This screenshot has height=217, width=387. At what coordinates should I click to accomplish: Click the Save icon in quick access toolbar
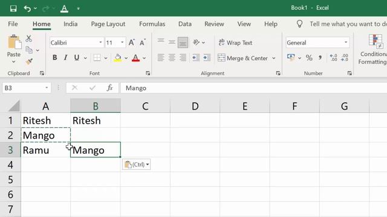[x=13, y=8]
